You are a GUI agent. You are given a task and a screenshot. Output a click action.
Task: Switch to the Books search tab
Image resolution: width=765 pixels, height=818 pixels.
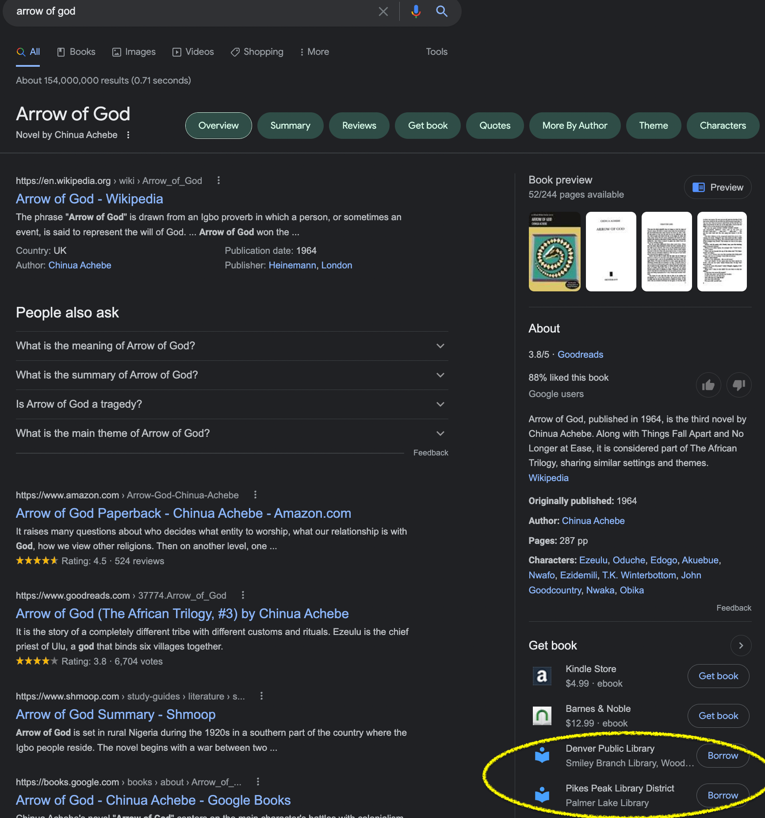click(x=76, y=52)
